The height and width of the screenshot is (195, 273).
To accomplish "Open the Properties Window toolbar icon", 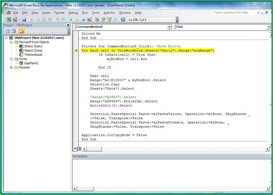I will click(103, 19).
